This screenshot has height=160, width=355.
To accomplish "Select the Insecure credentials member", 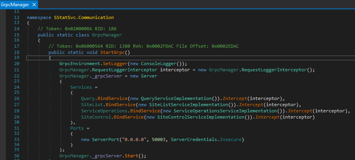I will pyautogui.click(x=231, y=140).
